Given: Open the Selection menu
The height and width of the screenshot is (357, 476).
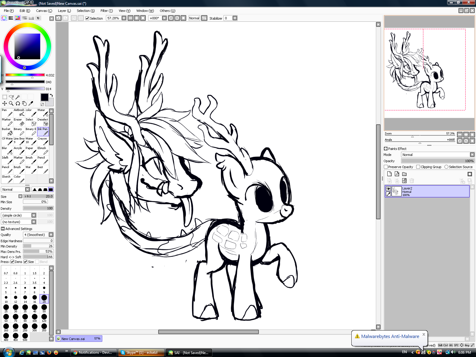Looking at the screenshot, I should tap(86, 11).
